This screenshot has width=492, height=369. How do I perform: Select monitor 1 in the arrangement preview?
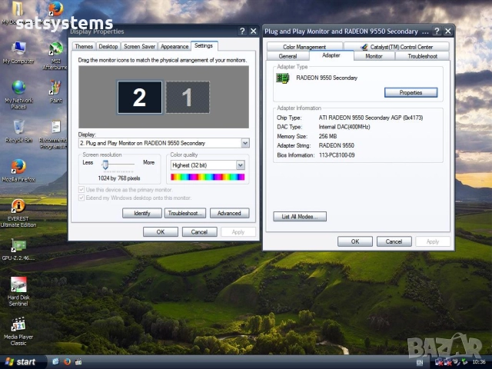186,97
